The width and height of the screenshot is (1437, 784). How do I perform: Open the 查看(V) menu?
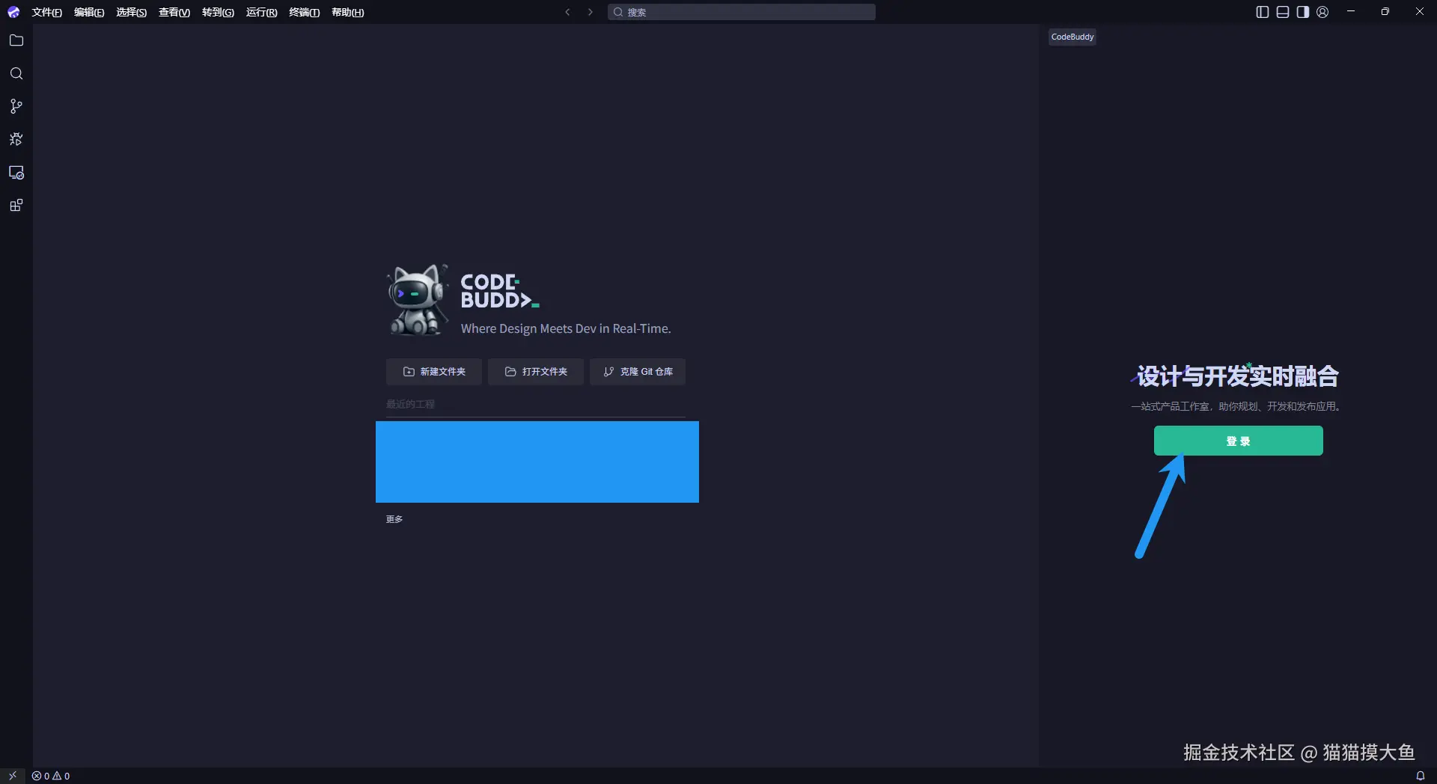pyautogui.click(x=174, y=12)
